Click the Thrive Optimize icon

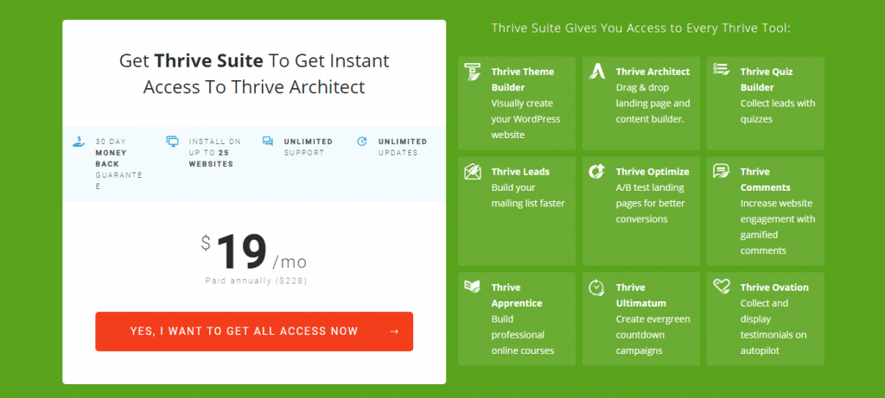pos(596,172)
